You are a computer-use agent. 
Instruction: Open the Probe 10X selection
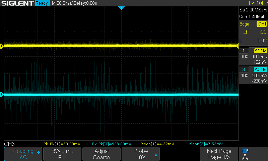(x=141, y=154)
